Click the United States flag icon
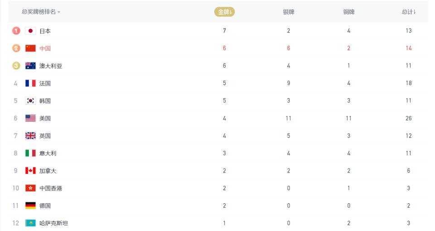The width and height of the screenshot is (435, 231). pos(30,118)
